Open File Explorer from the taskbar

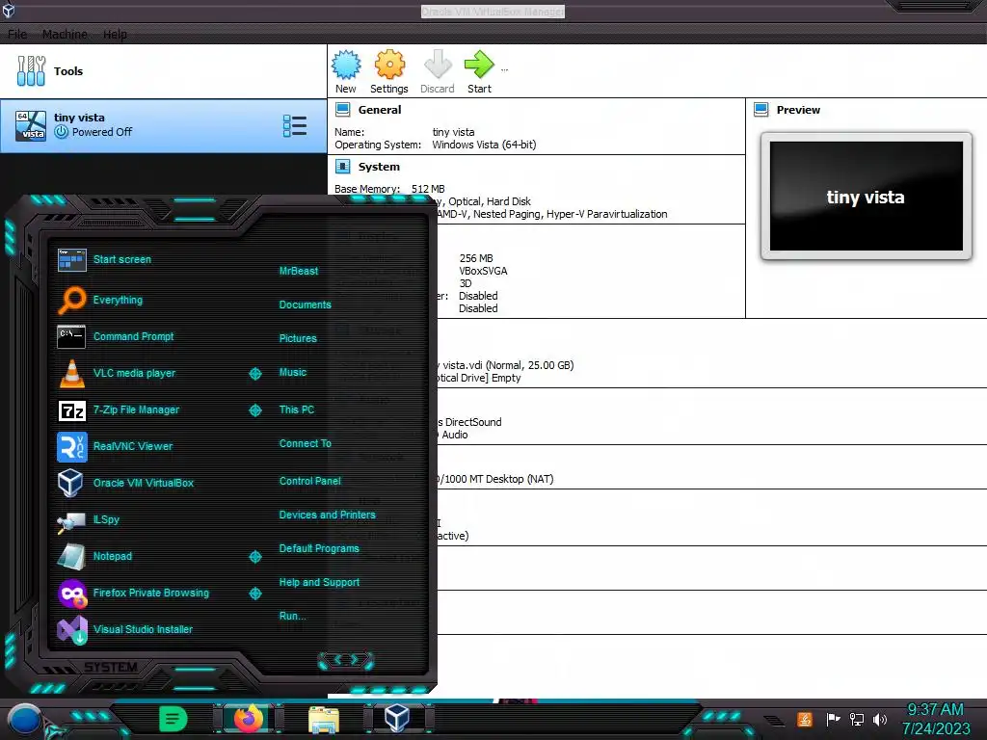pyautogui.click(x=324, y=720)
